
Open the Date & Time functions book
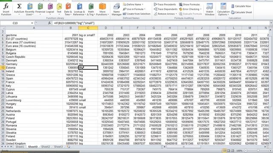(x=68, y=9)
